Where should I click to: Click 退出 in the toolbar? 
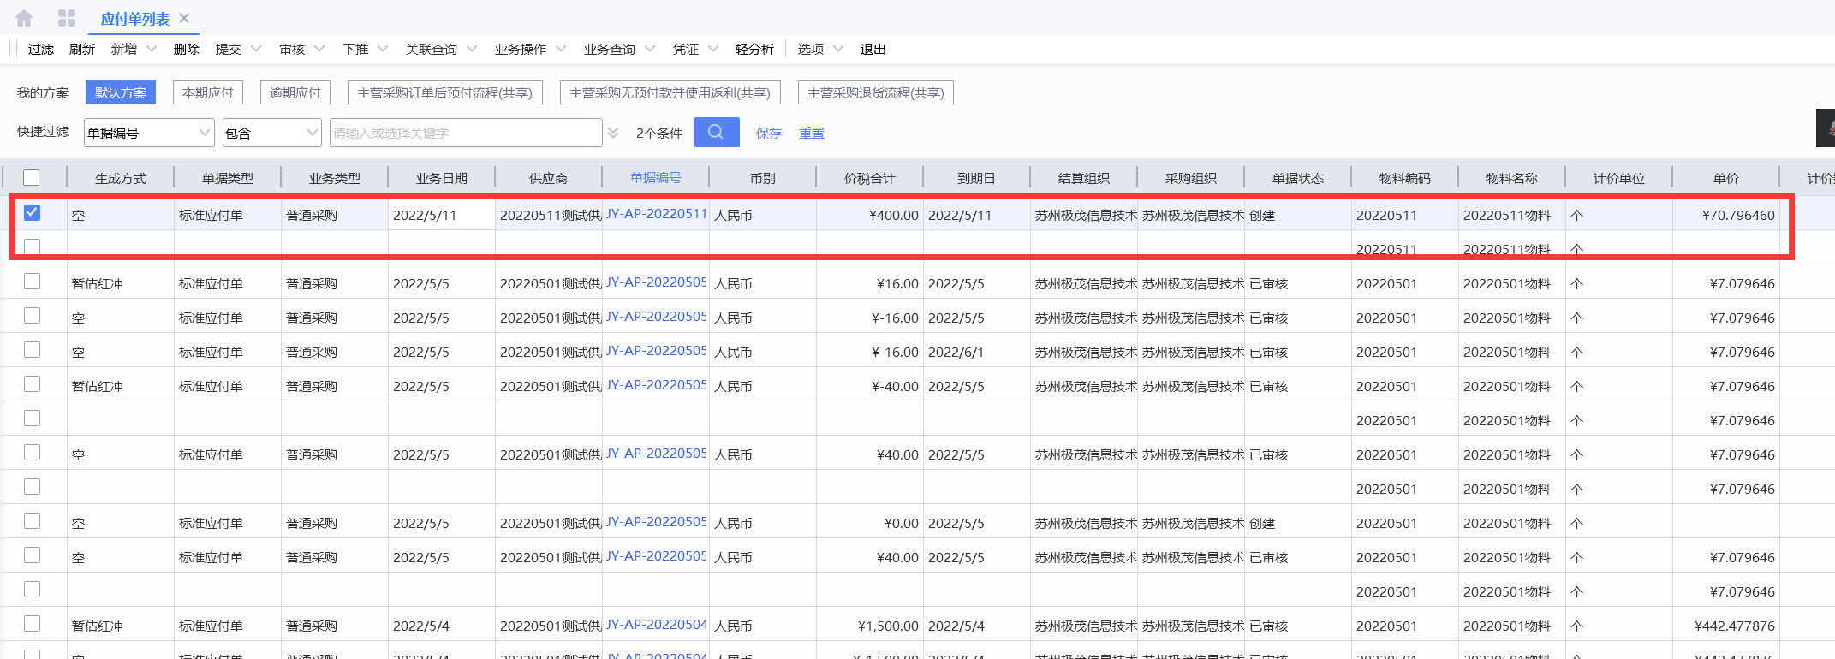tap(873, 50)
